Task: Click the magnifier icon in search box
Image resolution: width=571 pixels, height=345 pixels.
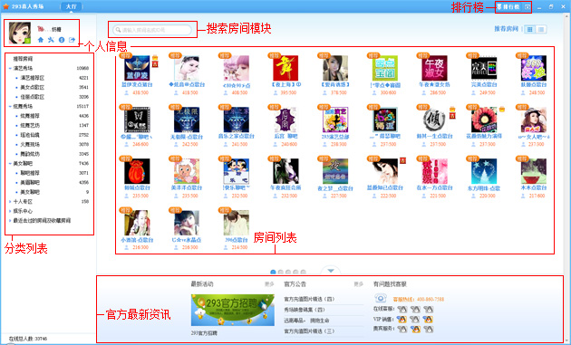Action: click(118, 30)
